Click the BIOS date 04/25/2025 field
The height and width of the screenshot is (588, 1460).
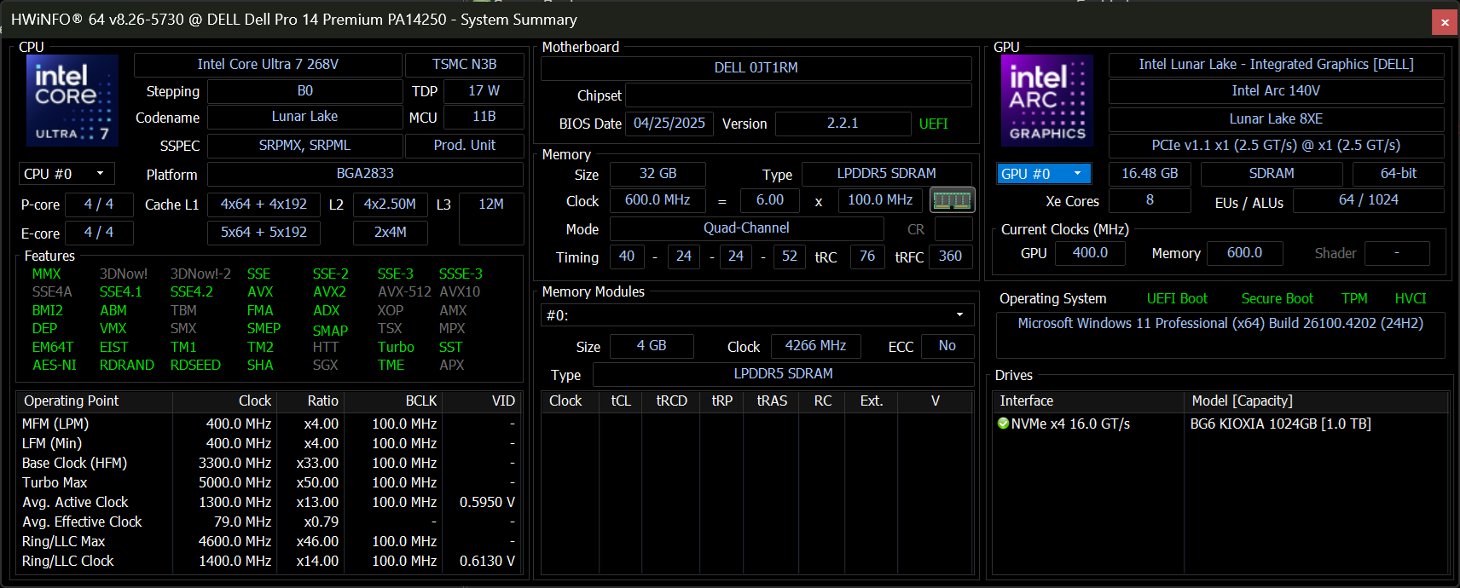[x=669, y=124]
